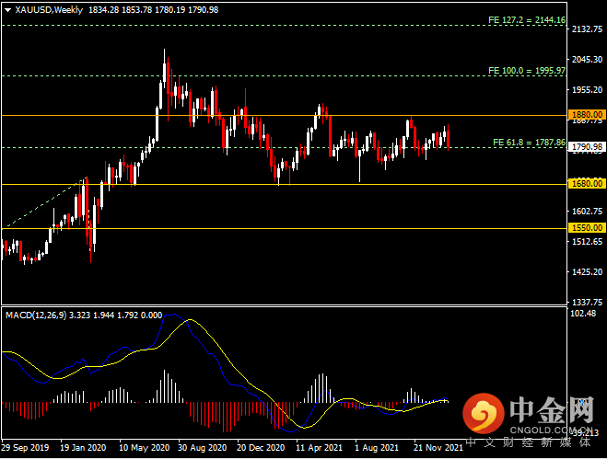Select the orange 1880.00 price level tag
The height and width of the screenshot is (459, 607).
click(588, 115)
